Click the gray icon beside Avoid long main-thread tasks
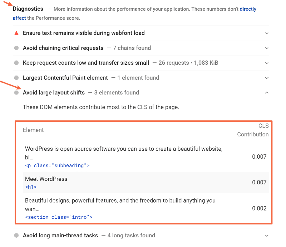Viewport: 286px width, 247px height. (16, 236)
